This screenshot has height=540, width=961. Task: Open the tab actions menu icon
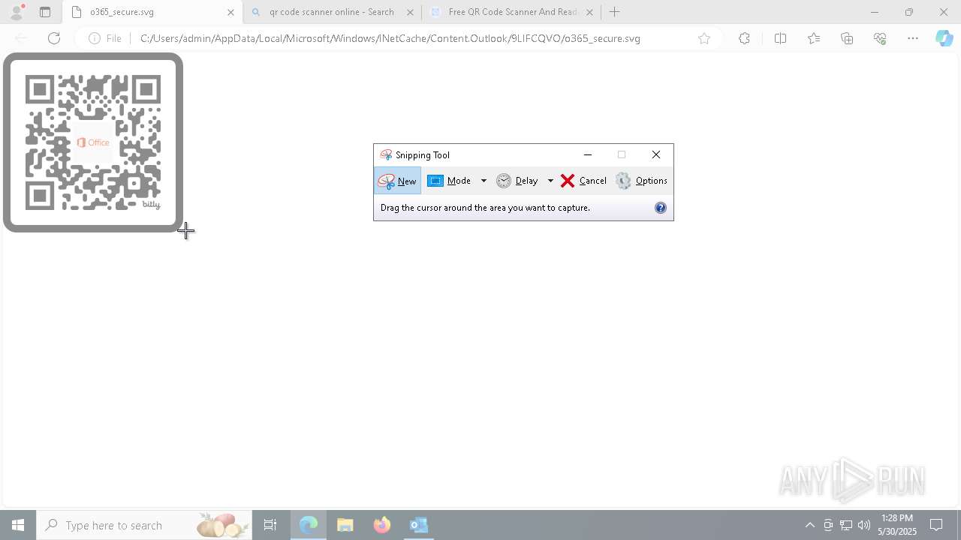point(45,12)
